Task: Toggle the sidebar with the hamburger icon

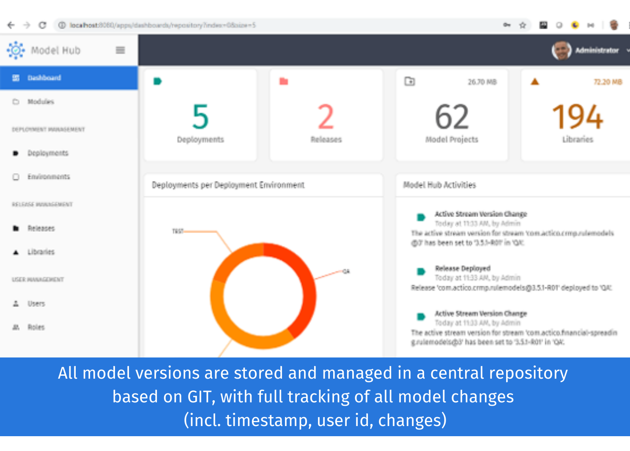Action: tap(120, 50)
